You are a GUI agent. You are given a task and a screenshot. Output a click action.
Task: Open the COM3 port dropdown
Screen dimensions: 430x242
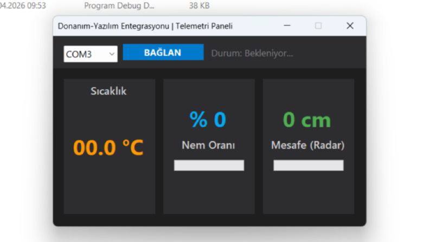pos(91,54)
